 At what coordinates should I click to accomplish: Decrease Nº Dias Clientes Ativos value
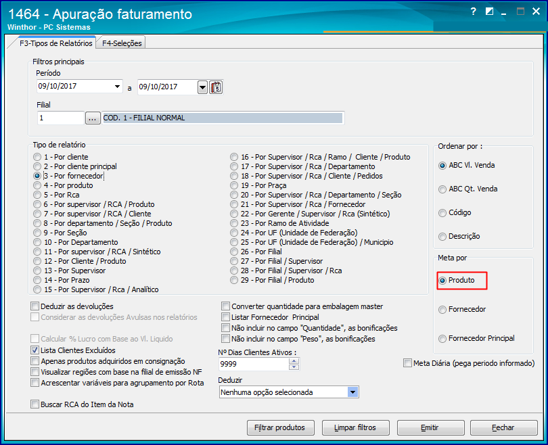click(294, 367)
